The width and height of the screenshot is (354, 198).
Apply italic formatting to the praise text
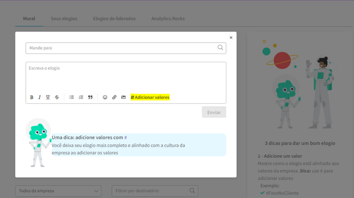(x=40, y=97)
